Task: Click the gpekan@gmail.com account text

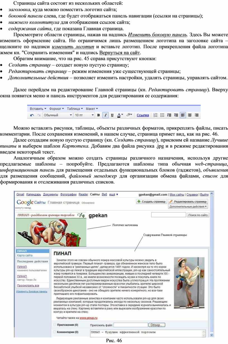Action: click(153, 195)
